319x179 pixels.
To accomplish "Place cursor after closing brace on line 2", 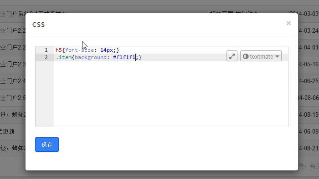I will tap(142, 57).
